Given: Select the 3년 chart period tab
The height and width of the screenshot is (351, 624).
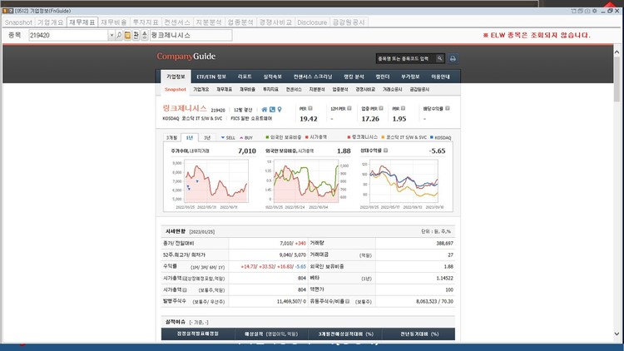Looking at the screenshot, I should coord(207,138).
